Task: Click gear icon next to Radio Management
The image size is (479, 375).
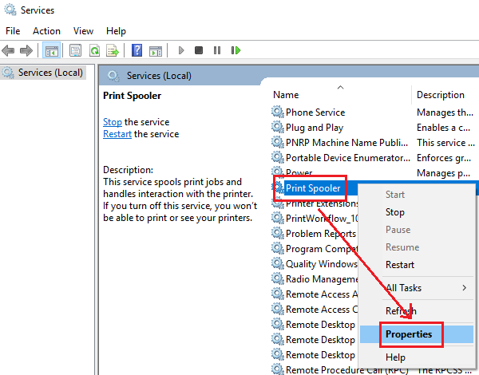Action: coord(277,278)
